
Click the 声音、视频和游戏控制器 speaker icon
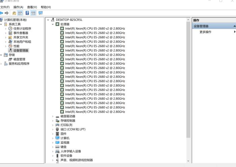(57, 160)
